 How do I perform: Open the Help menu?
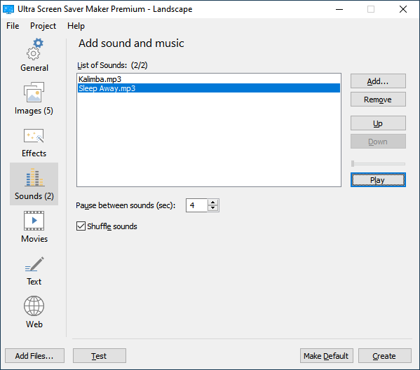76,26
